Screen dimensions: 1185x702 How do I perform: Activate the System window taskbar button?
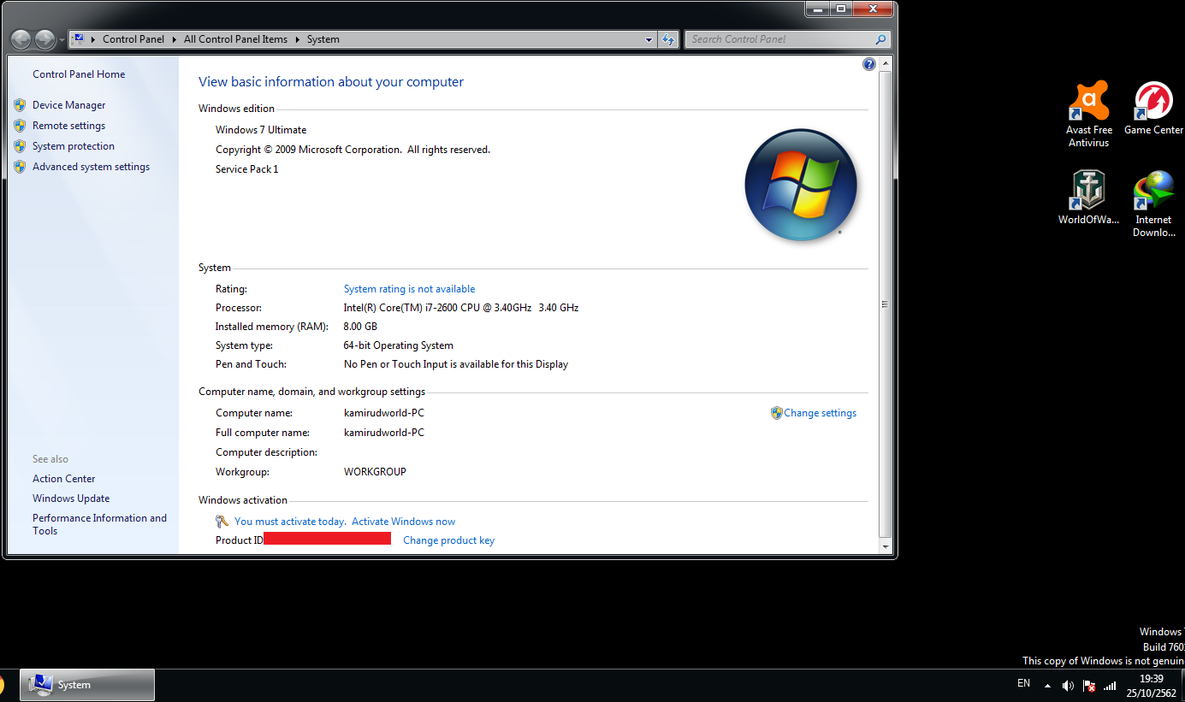(x=87, y=685)
